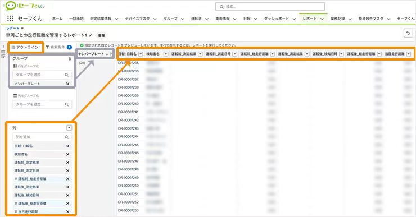Open dropdown for 運転前_測定結果 column header
The height and width of the screenshot is (217, 416).
pos(200,54)
